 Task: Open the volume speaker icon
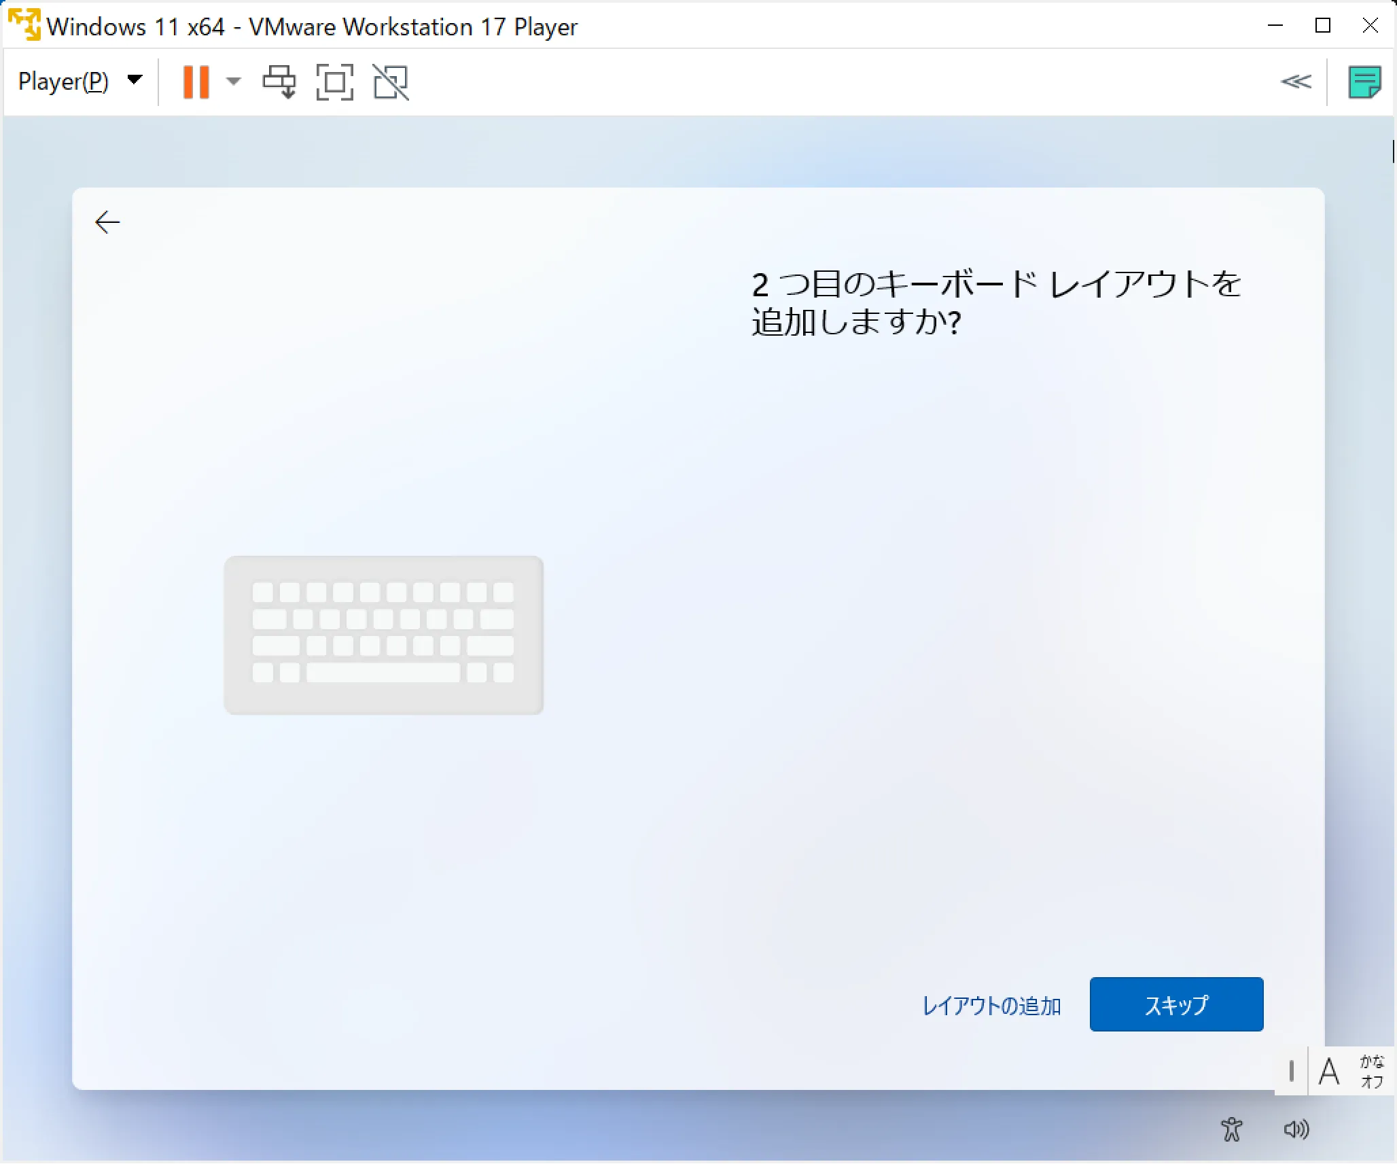click(x=1296, y=1129)
